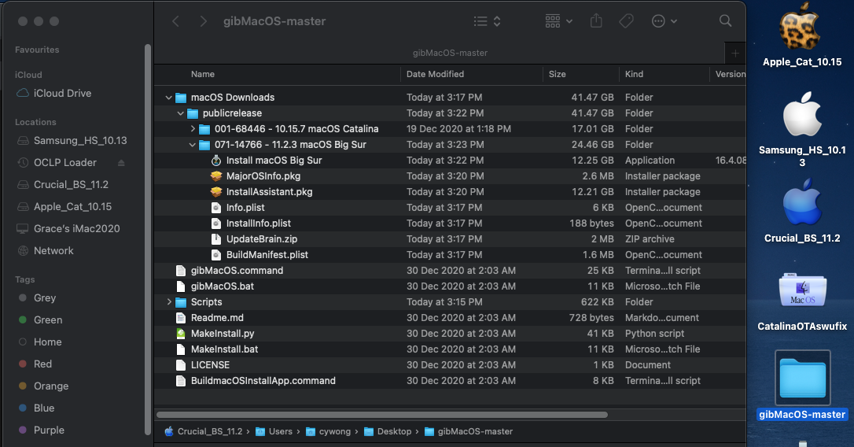Select the Install macOS Big Sur app
Viewport: 854px width, 447px height.
pos(274,161)
